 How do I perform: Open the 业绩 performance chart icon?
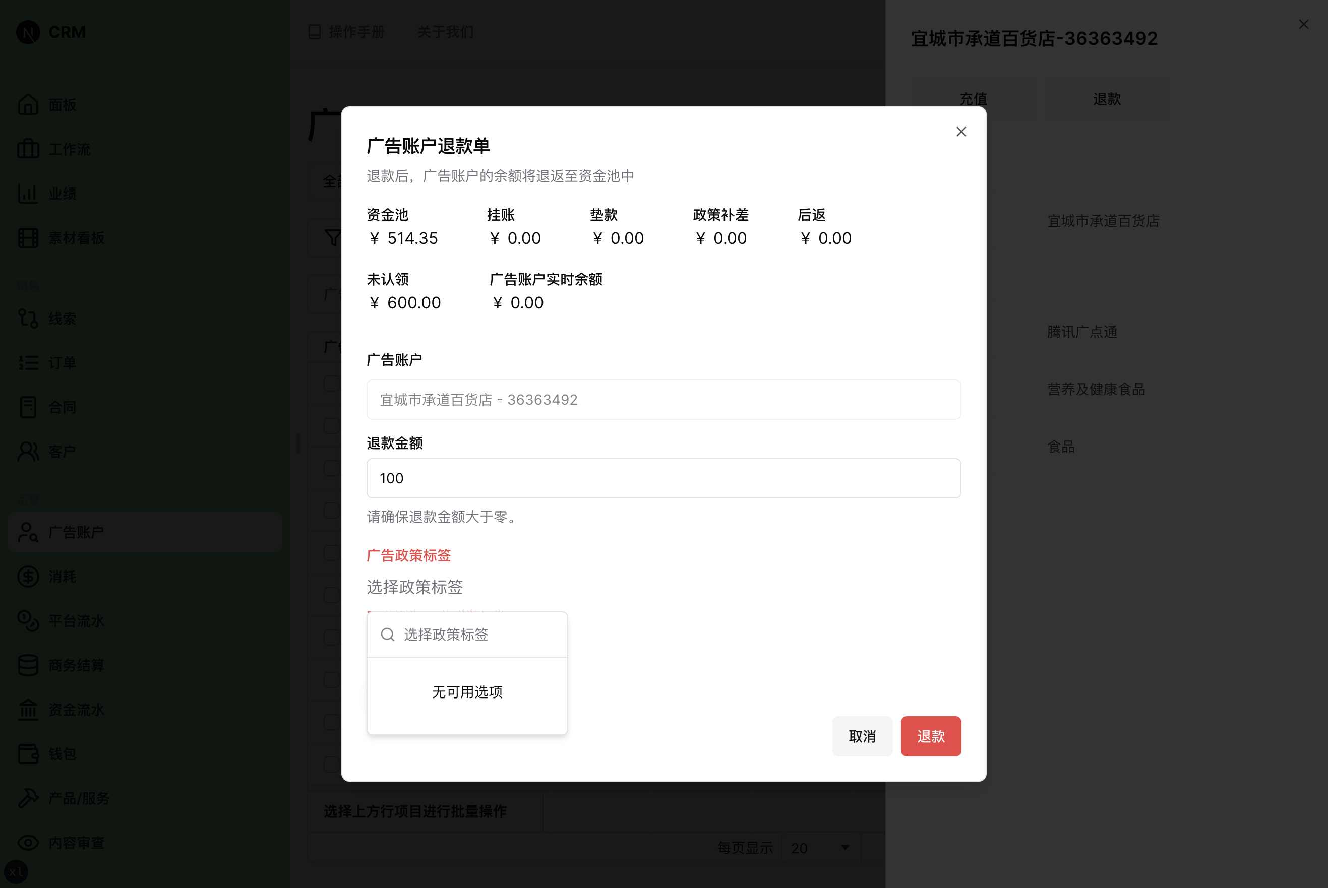pos(28,193)
